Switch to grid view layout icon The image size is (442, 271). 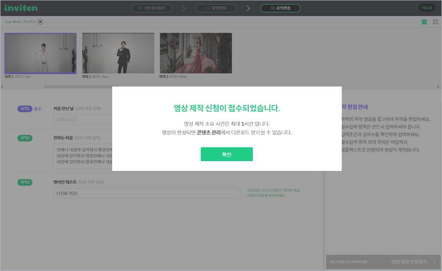click(x=435, y=22)
